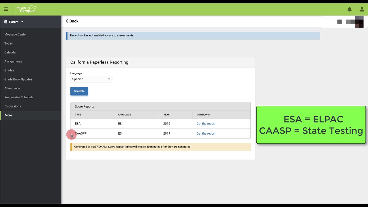368x207 pixels.
Task: Select Today in the sidebar
Action: tap(9, 43)
